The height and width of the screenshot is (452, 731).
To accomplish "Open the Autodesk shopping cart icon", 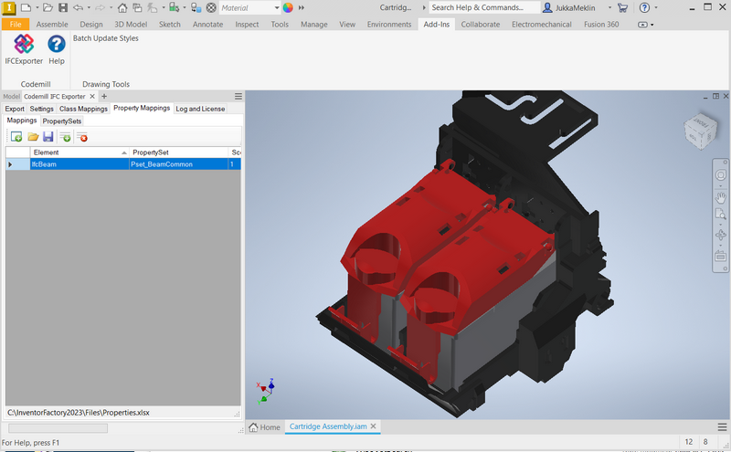I will pyautogui.click(x=622, y=7).
